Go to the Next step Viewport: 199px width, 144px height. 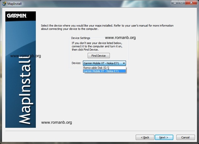[164, 137]
